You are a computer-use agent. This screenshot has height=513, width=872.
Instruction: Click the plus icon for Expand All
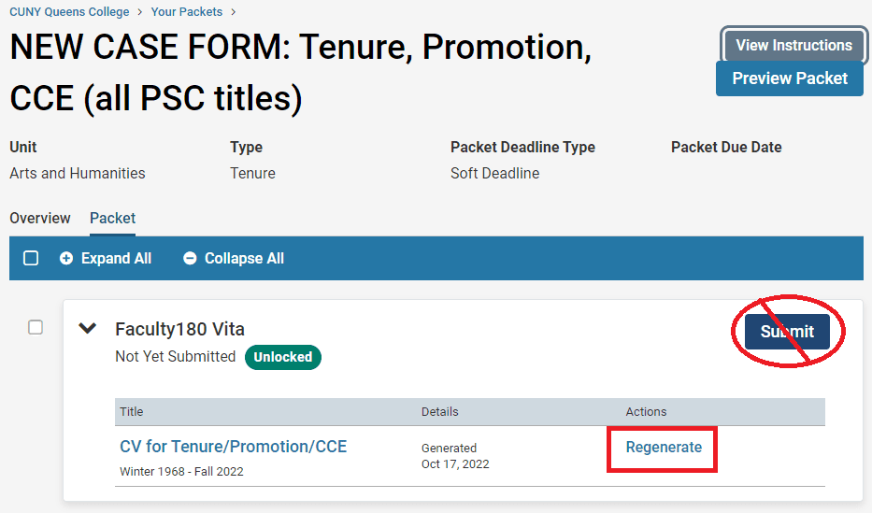(66, 259)
